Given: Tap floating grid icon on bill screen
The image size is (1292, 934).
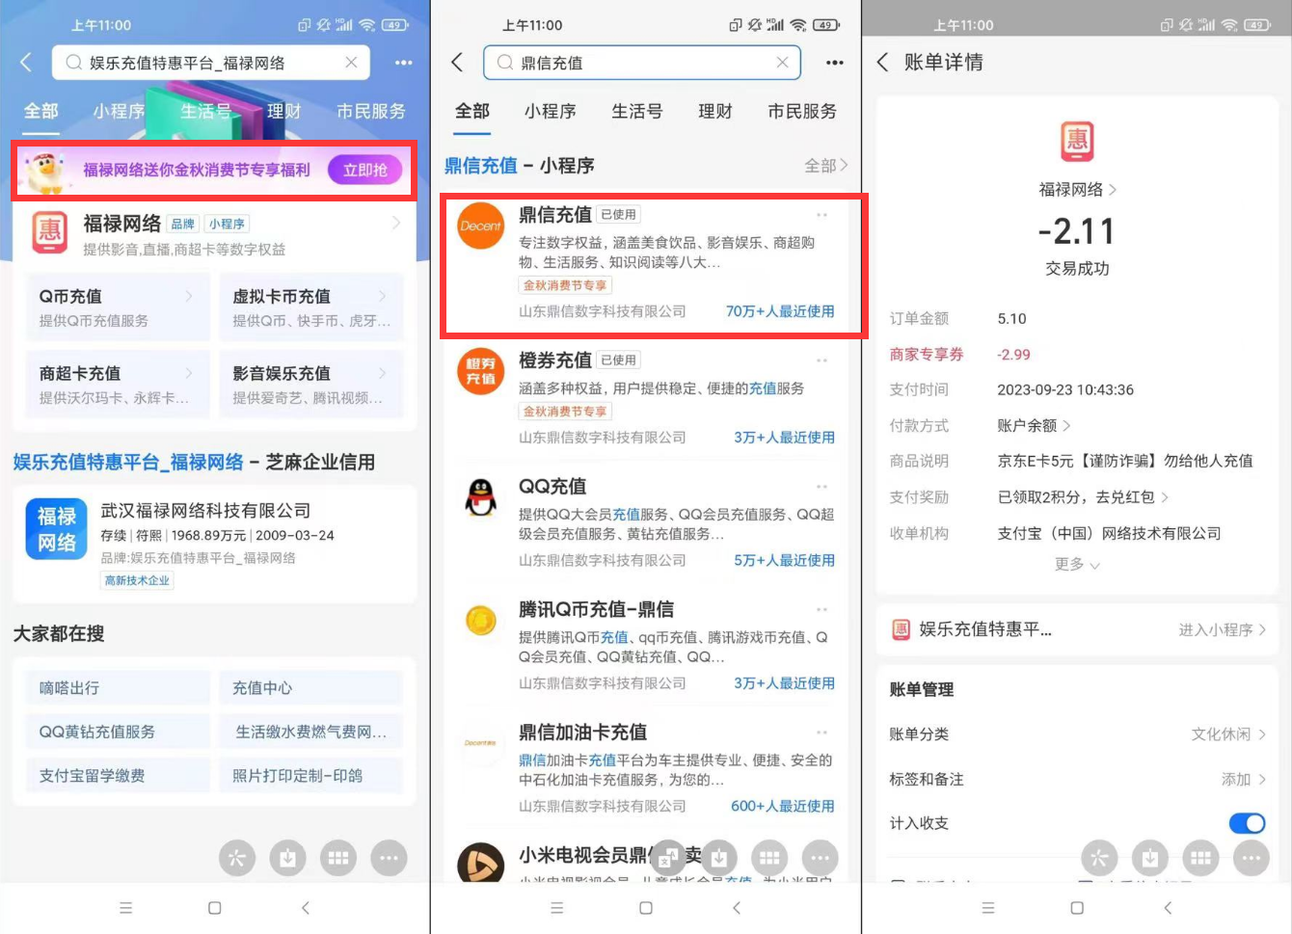Looking at the screenshot, I should [x=1200, y=858].
